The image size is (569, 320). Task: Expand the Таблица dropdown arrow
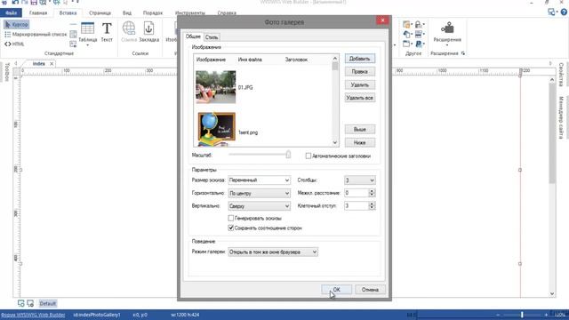click(87, 45)
